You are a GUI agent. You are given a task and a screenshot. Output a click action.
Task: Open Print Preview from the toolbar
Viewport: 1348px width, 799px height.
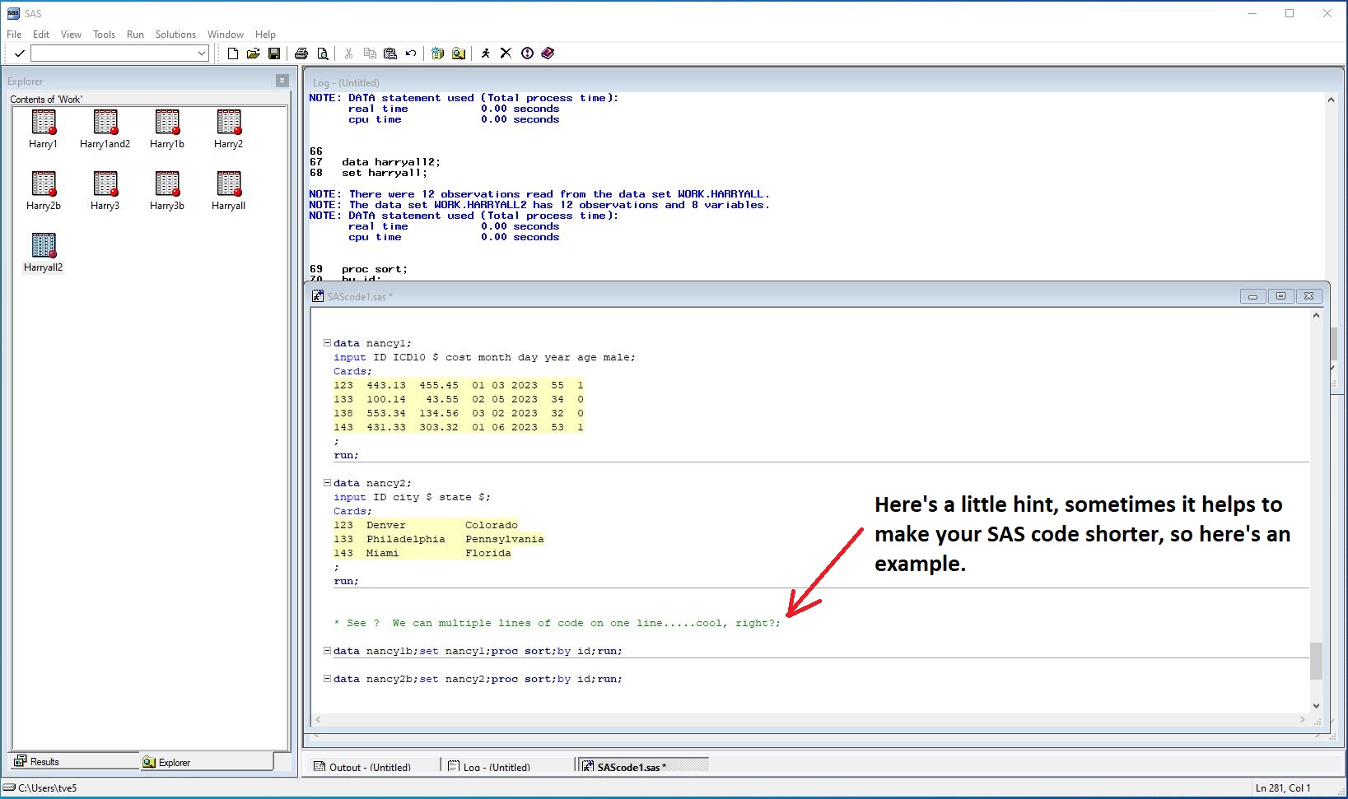click(x=323, y=53)
